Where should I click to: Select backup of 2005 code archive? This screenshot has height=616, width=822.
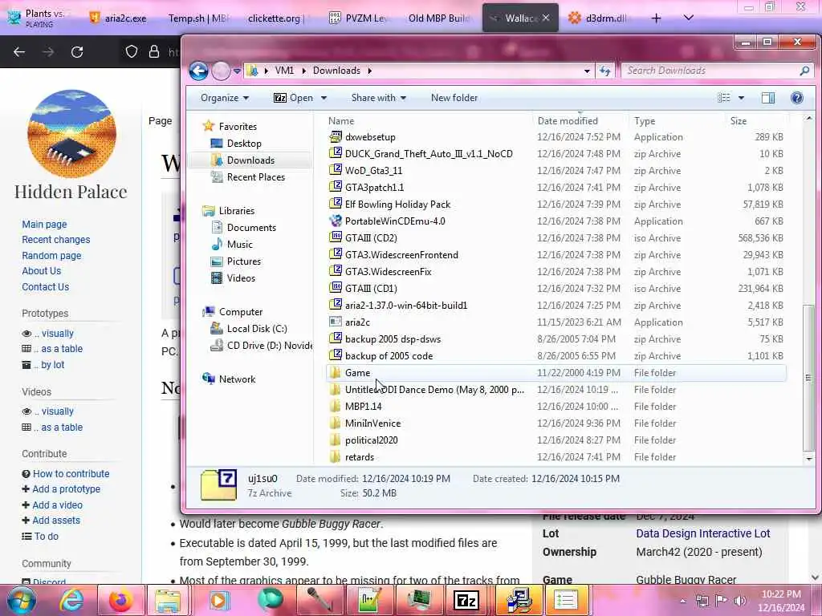[389, 356]
